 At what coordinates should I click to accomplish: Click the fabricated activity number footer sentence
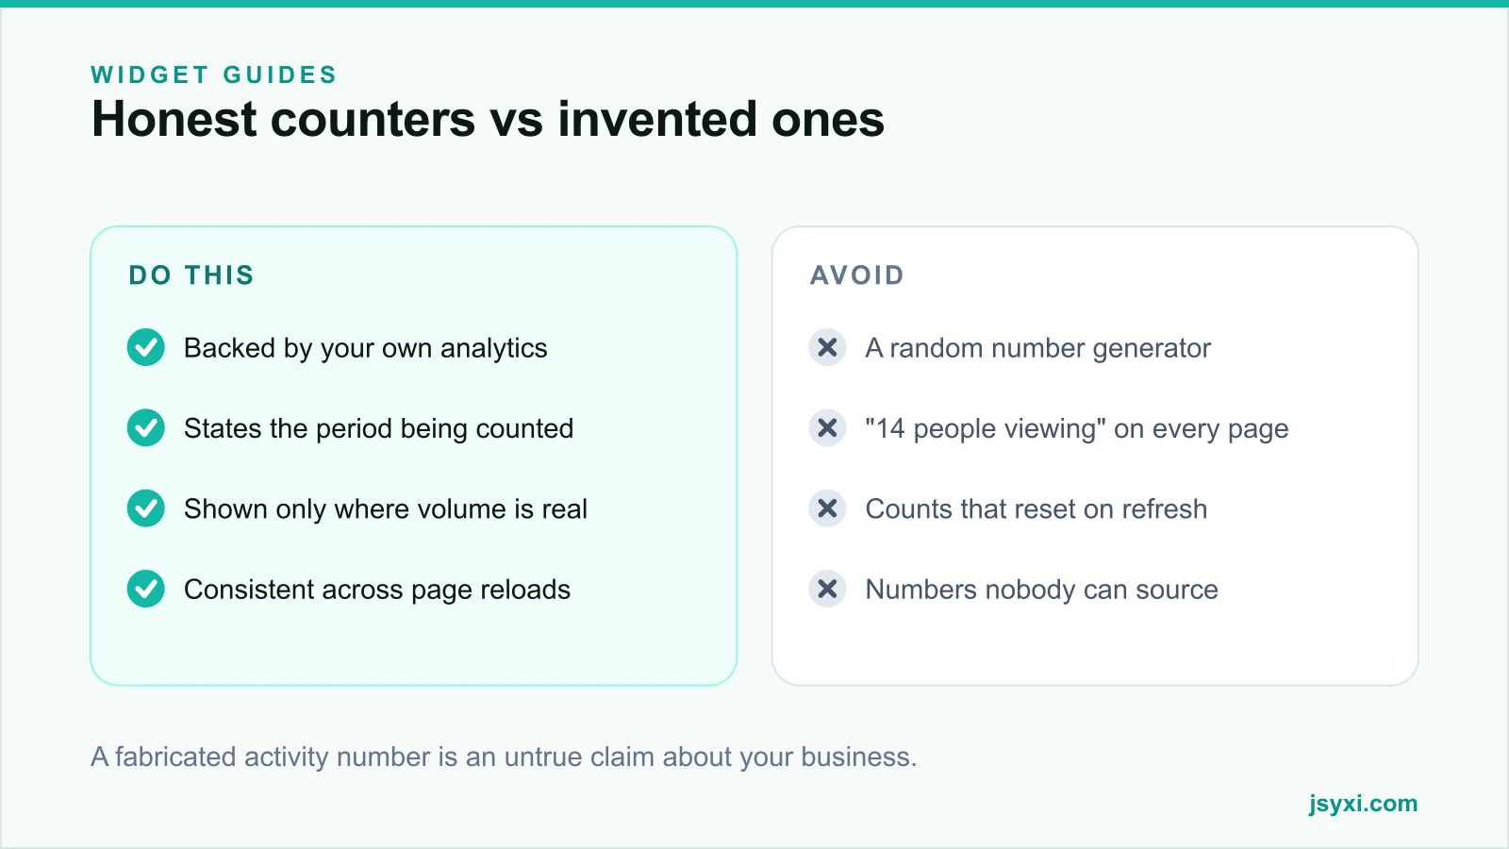pos(504,757)
